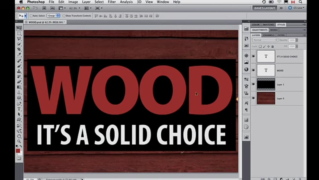Hide Layer 0 visibility eye
The image size is (319, 180).
253,98
